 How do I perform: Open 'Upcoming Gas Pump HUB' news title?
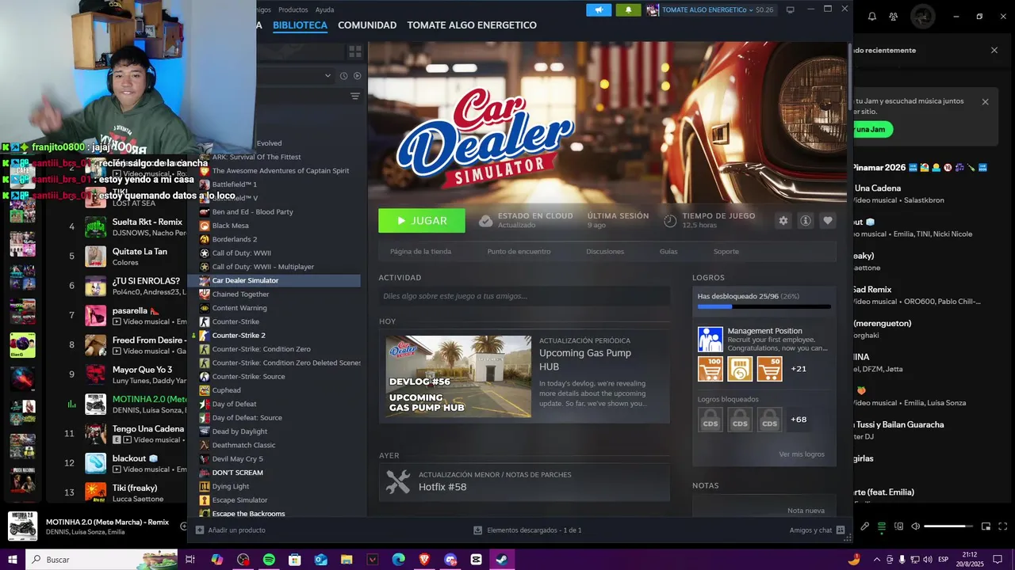[585, 360]
